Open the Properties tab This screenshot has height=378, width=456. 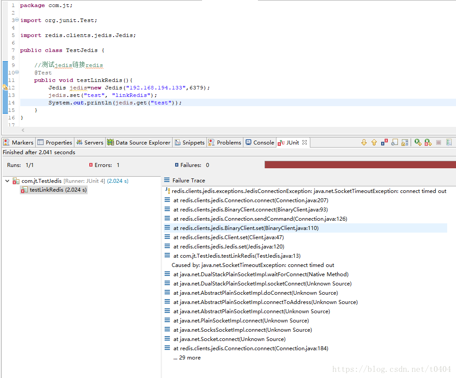tap(55, 143)
